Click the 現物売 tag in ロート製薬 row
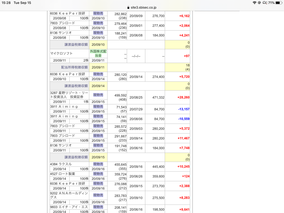 (98, 174)
